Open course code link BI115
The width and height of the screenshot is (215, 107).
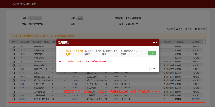(x=22, y=65)
